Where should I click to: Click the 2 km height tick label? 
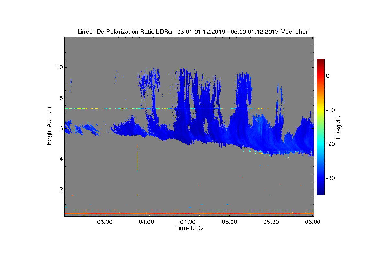click(x=60, y=189)
